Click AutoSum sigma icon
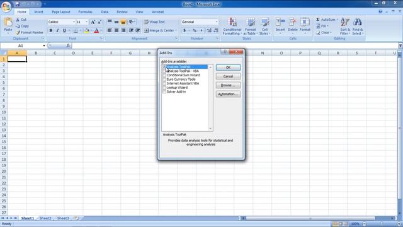Image resolution: width=403 pixels, height=227 pixels. (x=318, y=20)
